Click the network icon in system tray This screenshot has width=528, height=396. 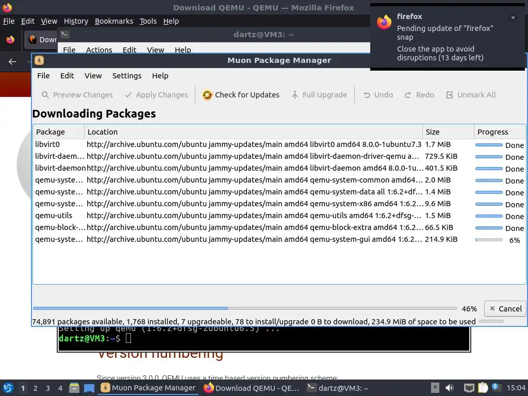469,388
